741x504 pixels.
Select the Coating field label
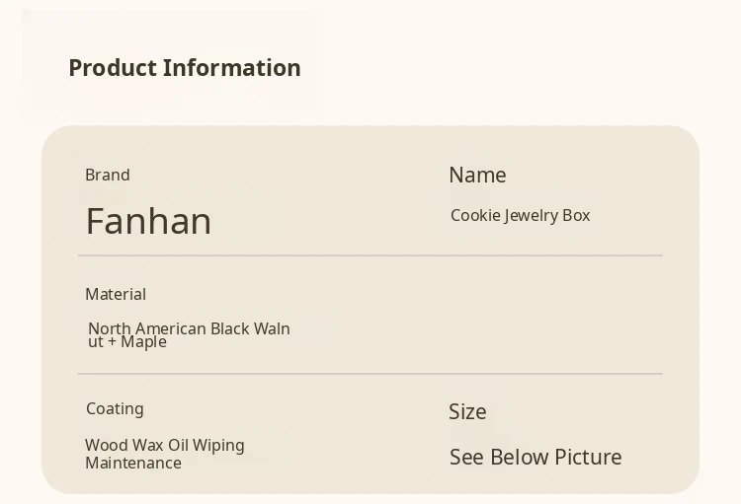click(x=115, y=408)
